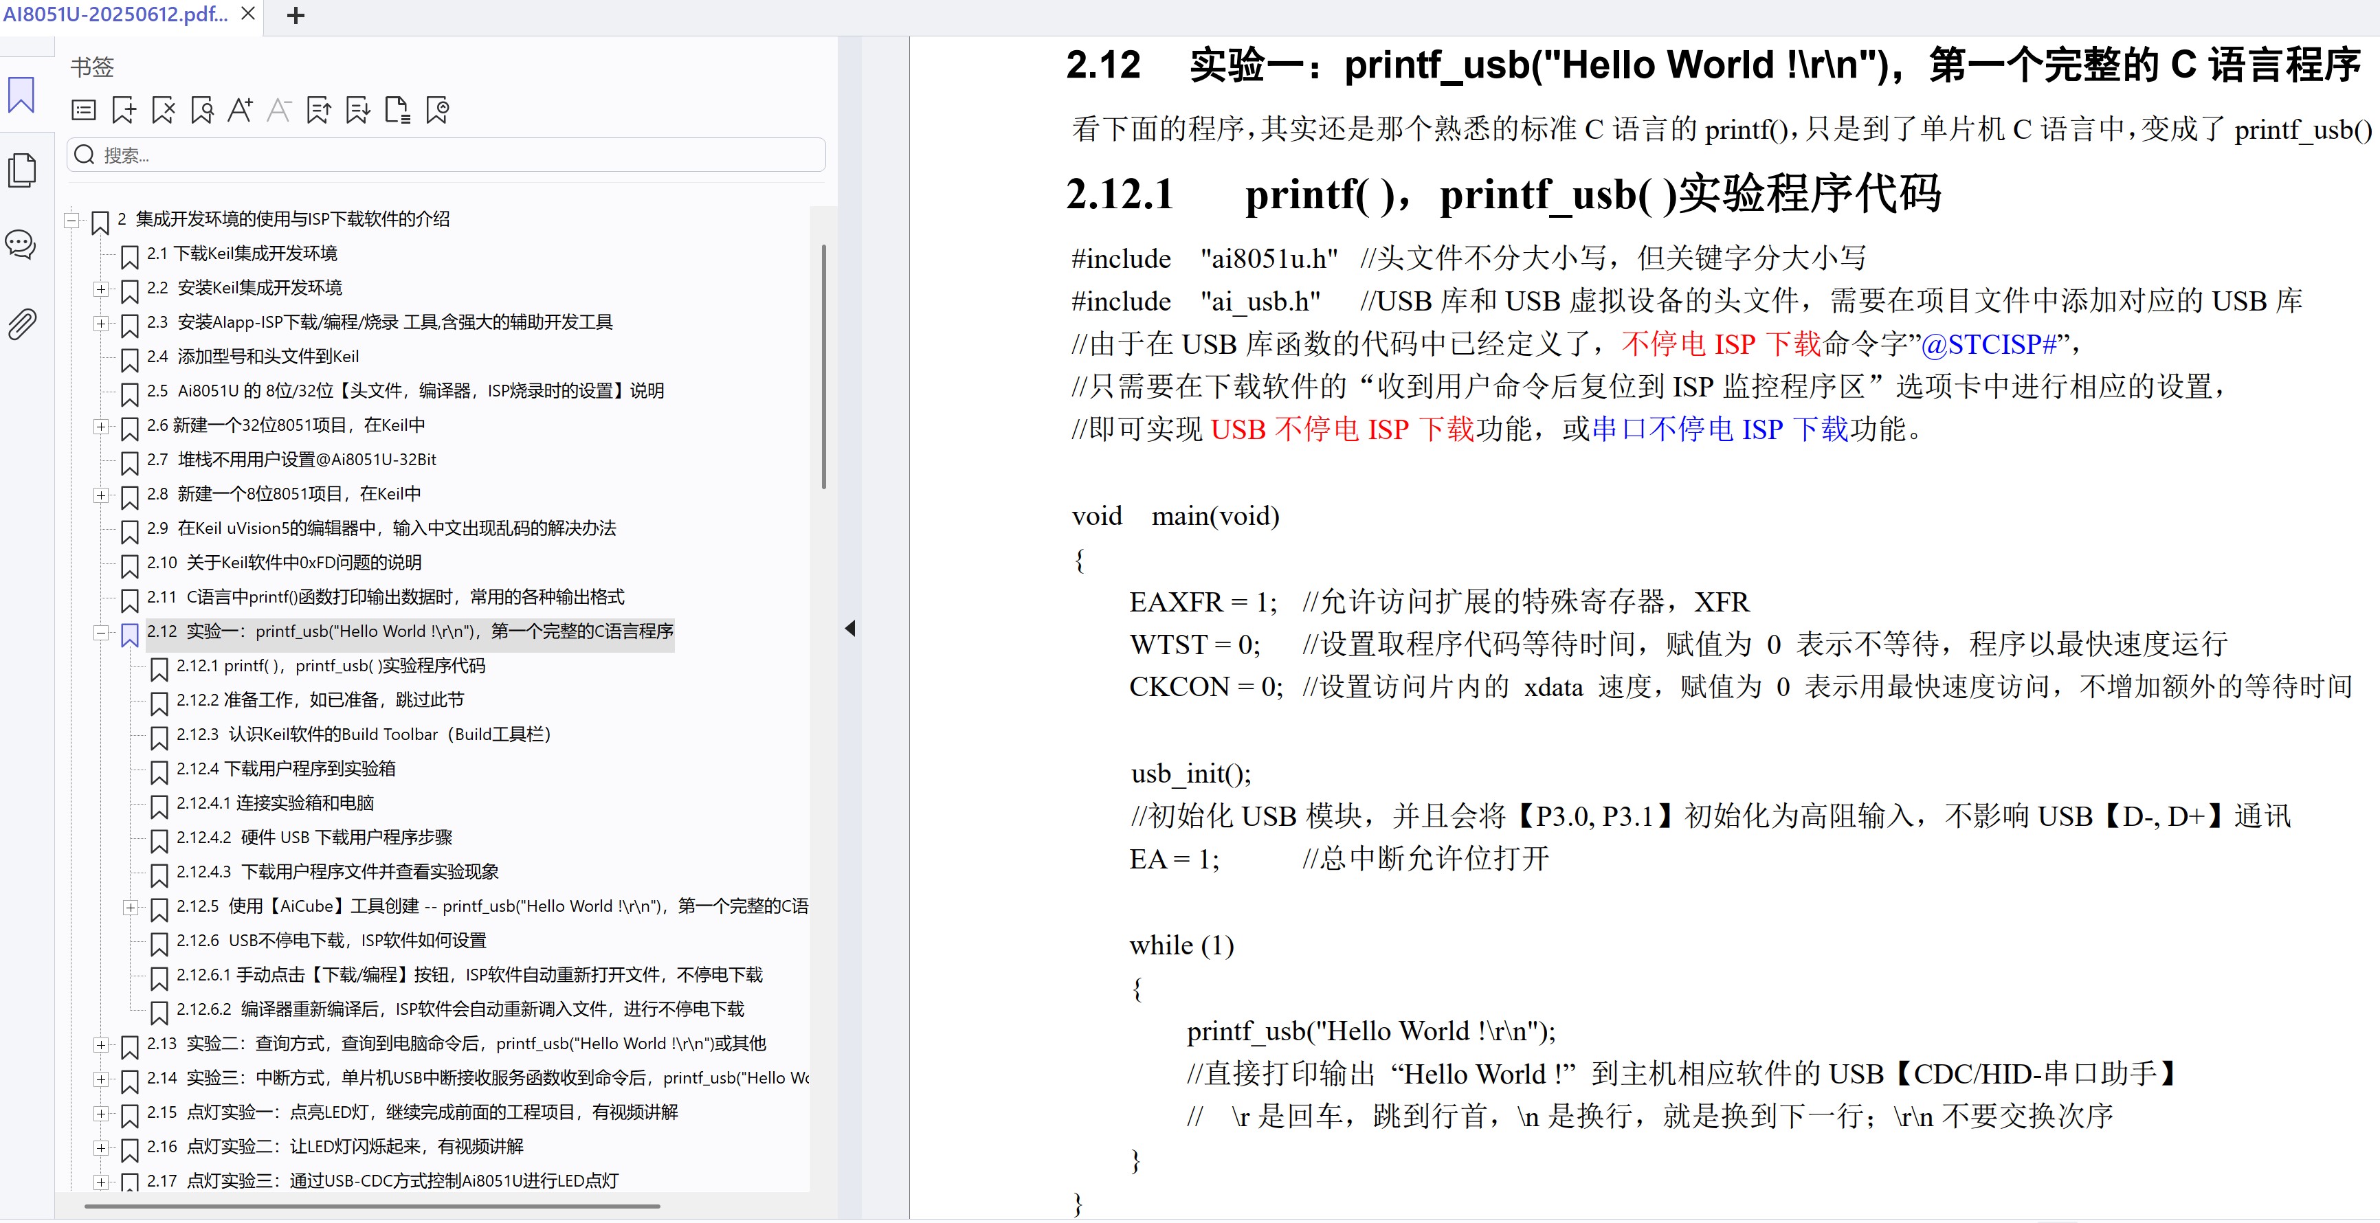The height and width of the screenshot is (1223, 2380).
Task: Collapse sidebar with the black arrow handle
Action: [x=850, y=628]
